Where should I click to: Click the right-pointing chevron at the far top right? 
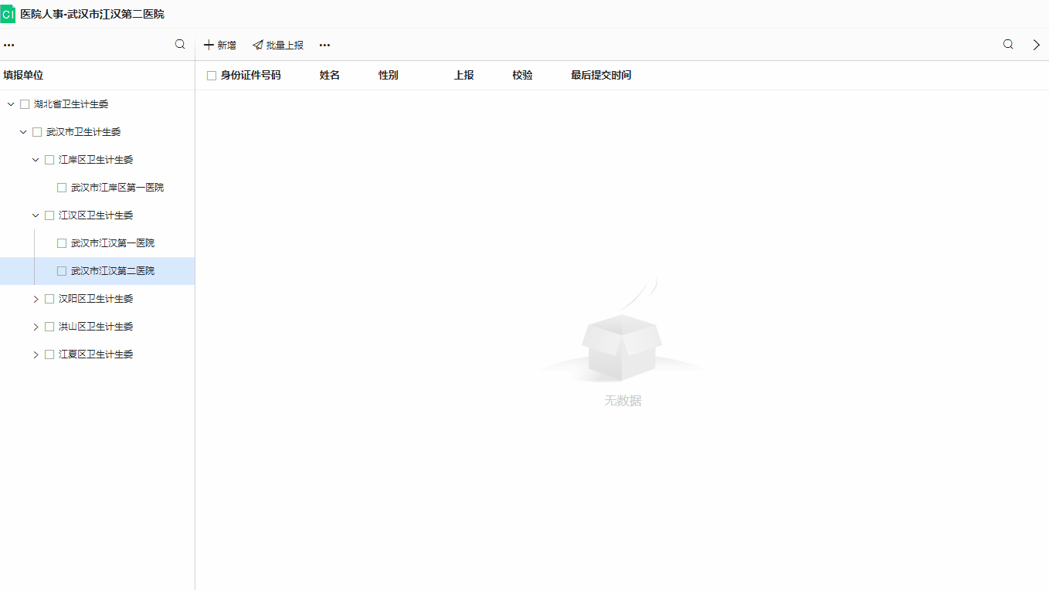(x=1037, y=45)
